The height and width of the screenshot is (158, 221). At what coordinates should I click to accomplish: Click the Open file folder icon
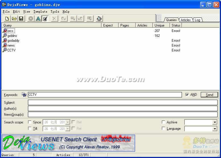click(14, 19)
